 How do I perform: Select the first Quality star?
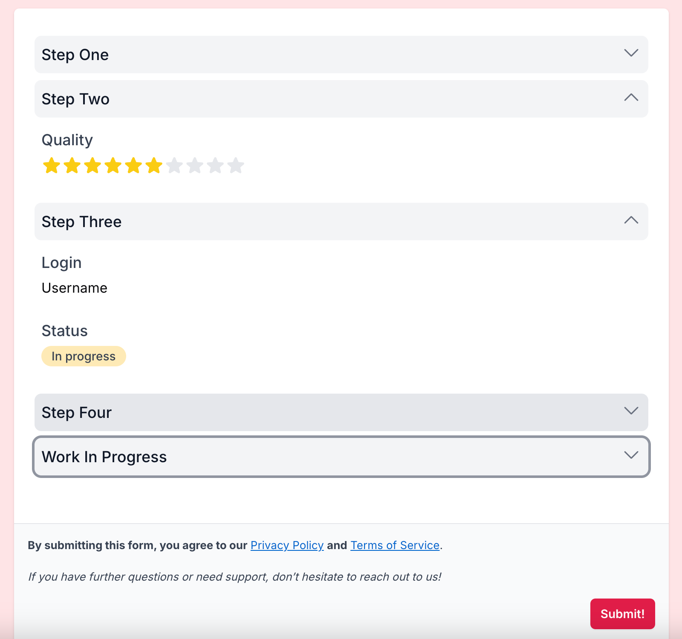click(52, 165)
